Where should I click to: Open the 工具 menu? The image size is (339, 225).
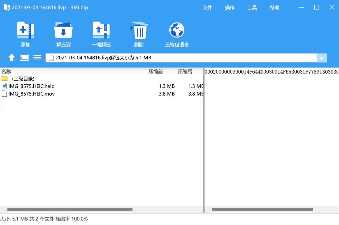tap(252, 8)
